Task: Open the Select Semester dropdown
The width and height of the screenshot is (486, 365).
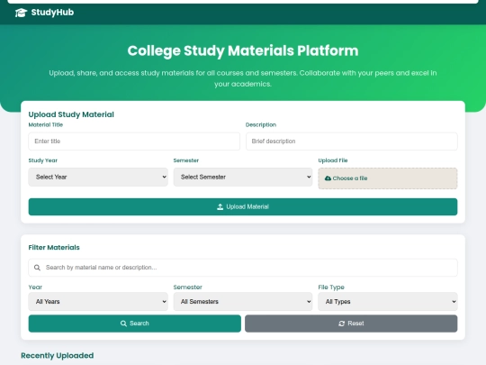Action: pos(243,177)
